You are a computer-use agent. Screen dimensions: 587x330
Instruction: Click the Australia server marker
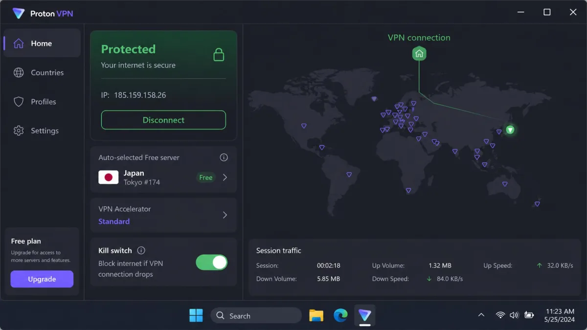point(505,184)
